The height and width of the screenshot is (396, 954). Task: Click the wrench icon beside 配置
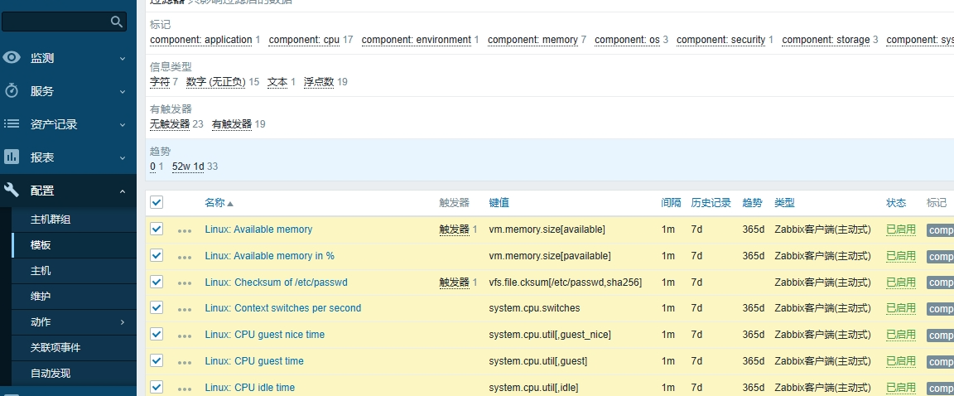(x=12, y=191)
